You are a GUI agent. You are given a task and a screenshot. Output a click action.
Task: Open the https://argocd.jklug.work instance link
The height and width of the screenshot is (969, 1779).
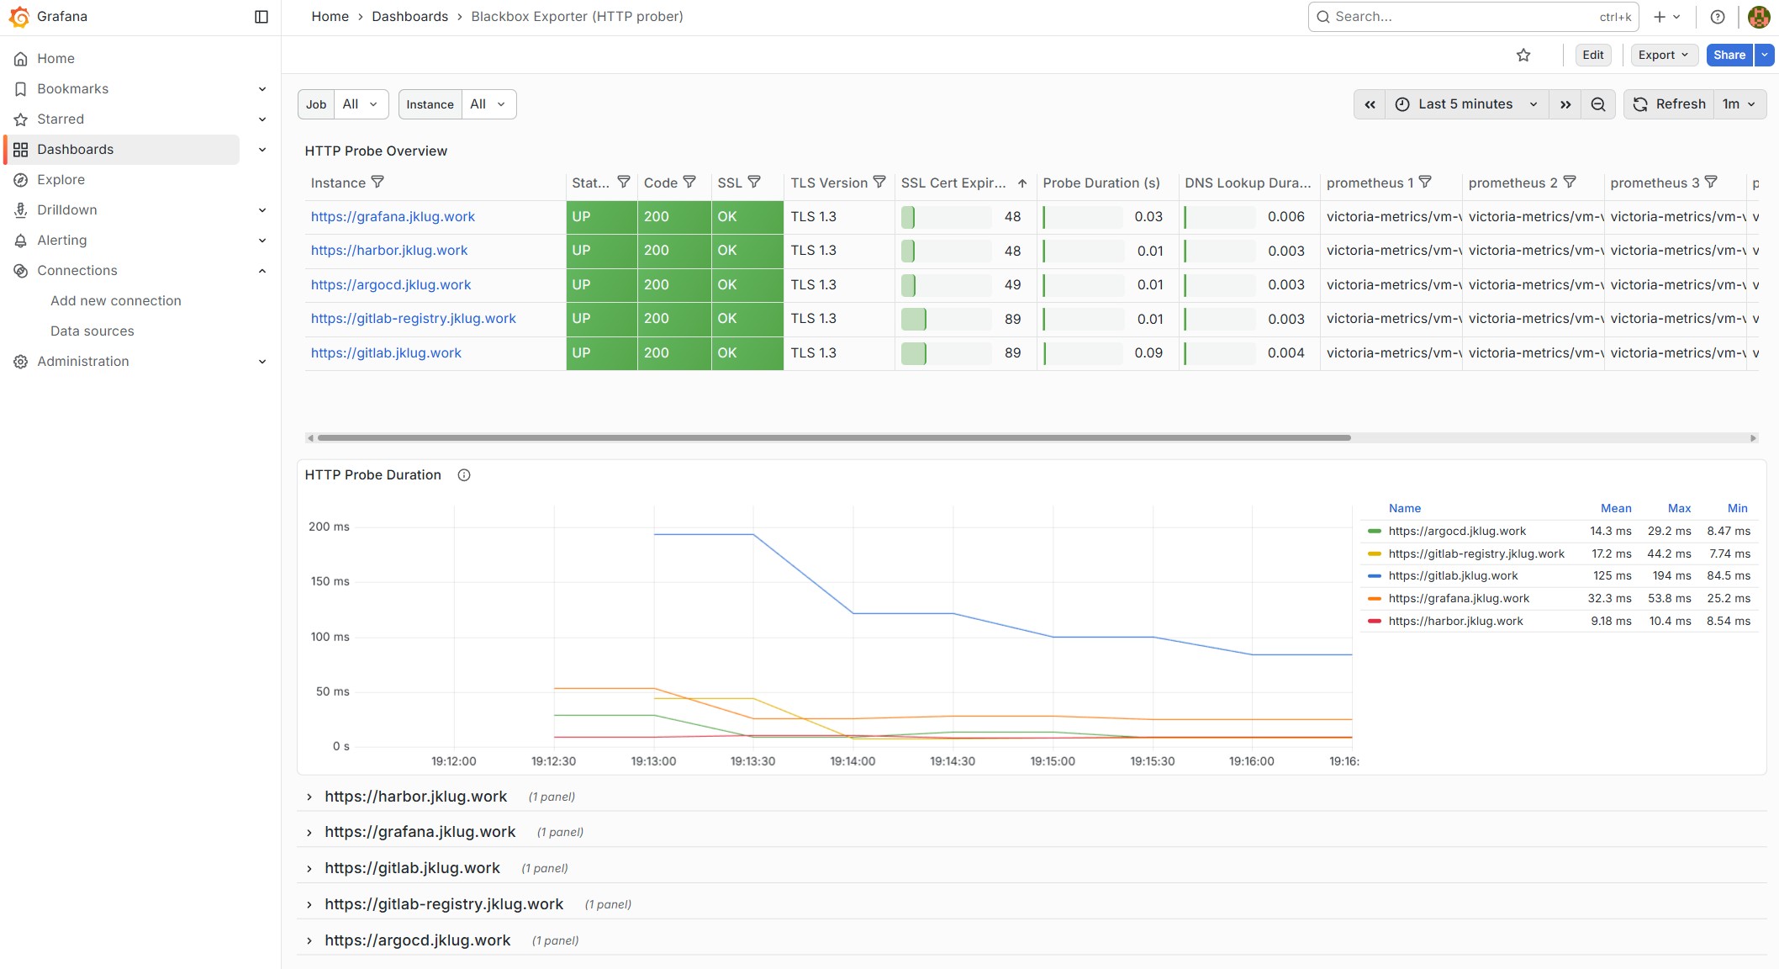point(390,285)
